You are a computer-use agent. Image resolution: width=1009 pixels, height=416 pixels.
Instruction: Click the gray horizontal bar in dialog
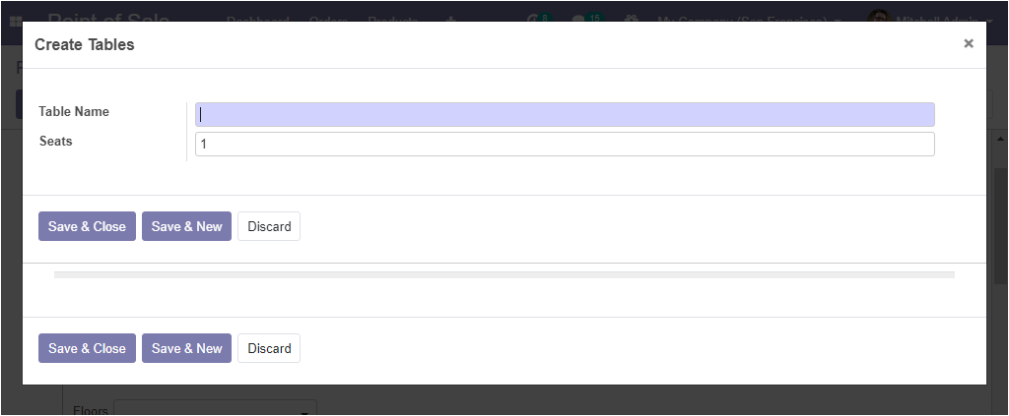tap(504, 274)
